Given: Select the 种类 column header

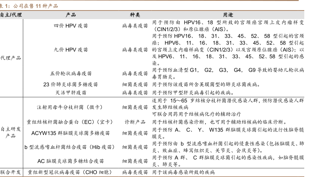Looking at the screenshot, I should coord(135,15).
